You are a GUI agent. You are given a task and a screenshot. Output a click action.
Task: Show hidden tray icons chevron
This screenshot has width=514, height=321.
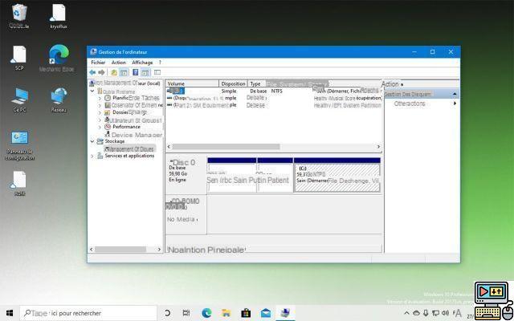407,313
